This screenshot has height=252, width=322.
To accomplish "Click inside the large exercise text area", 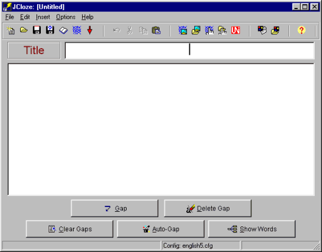I will coord(161,130).
